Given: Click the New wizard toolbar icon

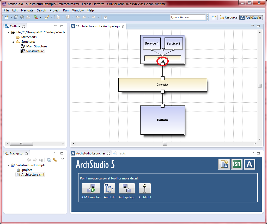Looking at the screenshot, I should 7,17.
